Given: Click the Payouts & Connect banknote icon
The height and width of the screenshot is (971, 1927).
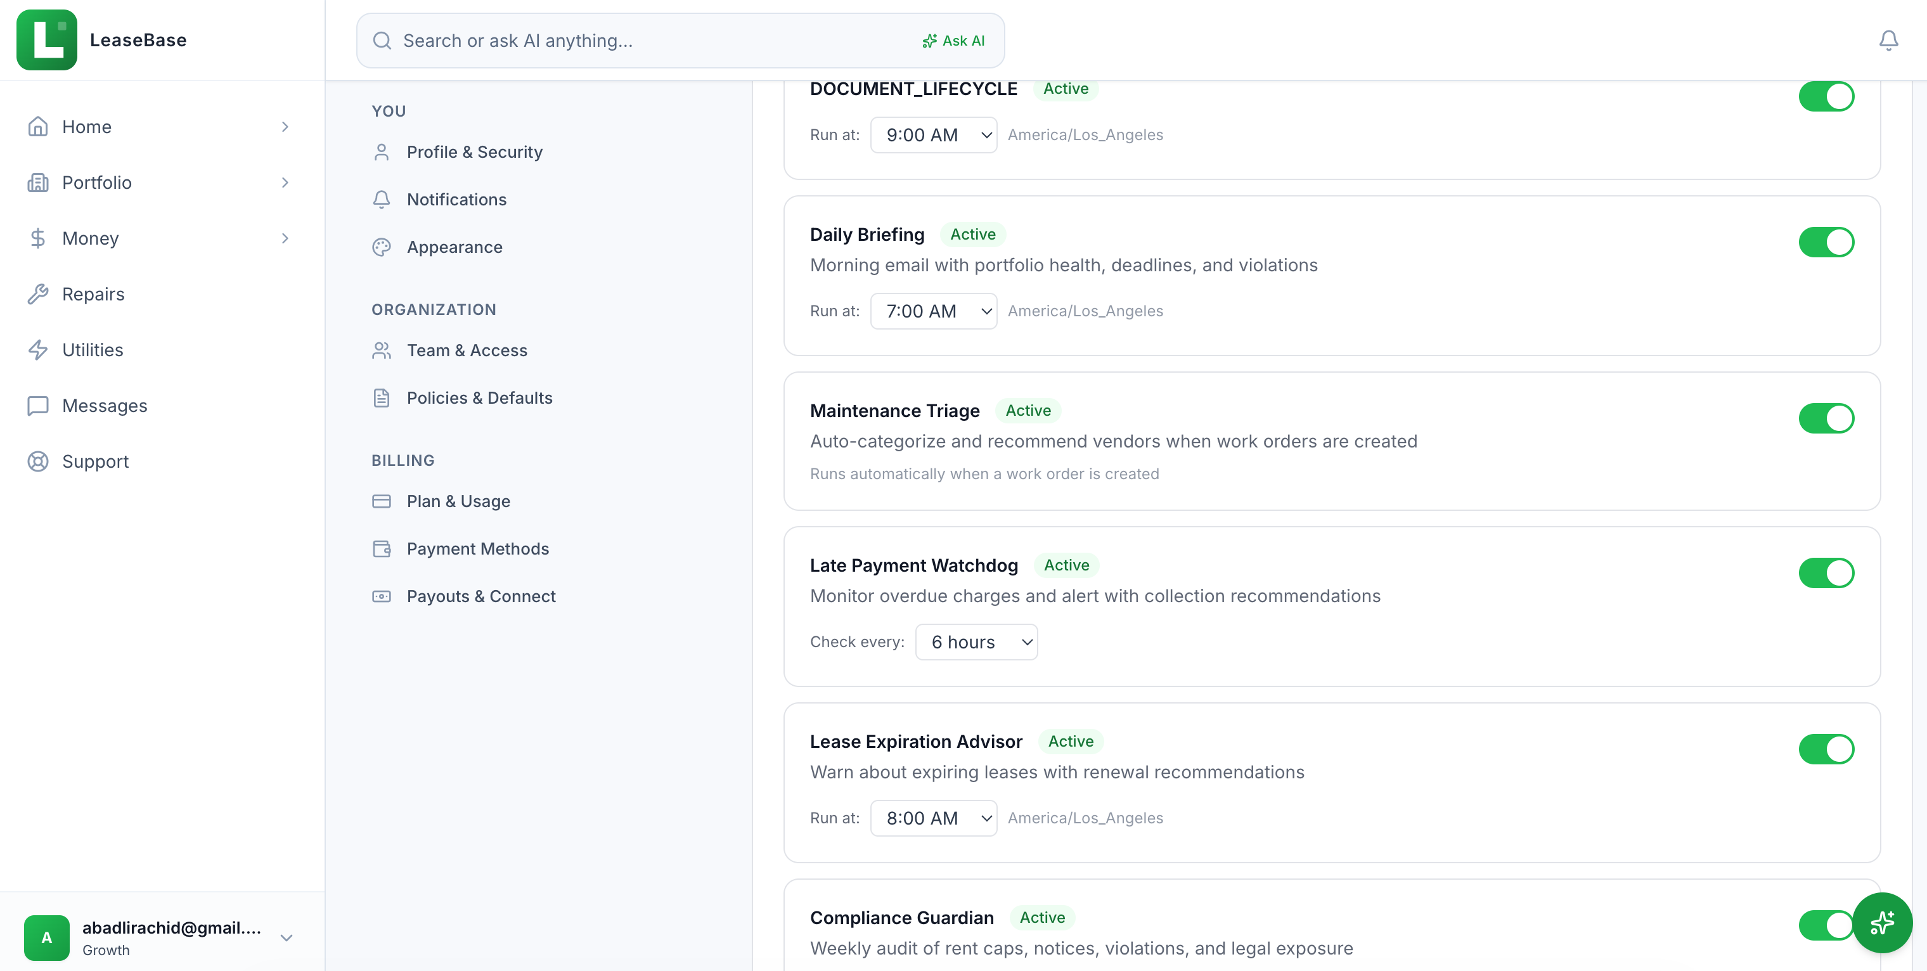Looking at the screenshot, I should pos(382,597).
